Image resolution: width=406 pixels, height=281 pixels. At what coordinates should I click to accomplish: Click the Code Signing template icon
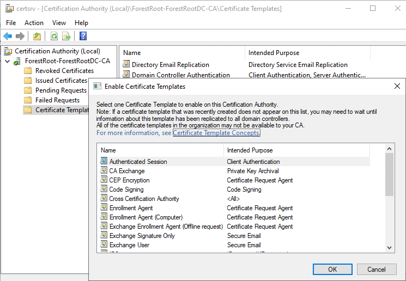pos(104,190)
